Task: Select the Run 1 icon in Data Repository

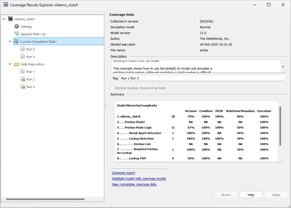Action: (23, 71)
